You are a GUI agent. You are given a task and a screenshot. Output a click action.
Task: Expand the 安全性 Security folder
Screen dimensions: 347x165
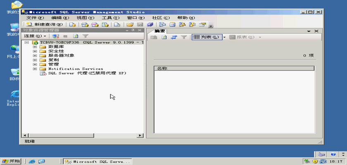click(35, 51)
